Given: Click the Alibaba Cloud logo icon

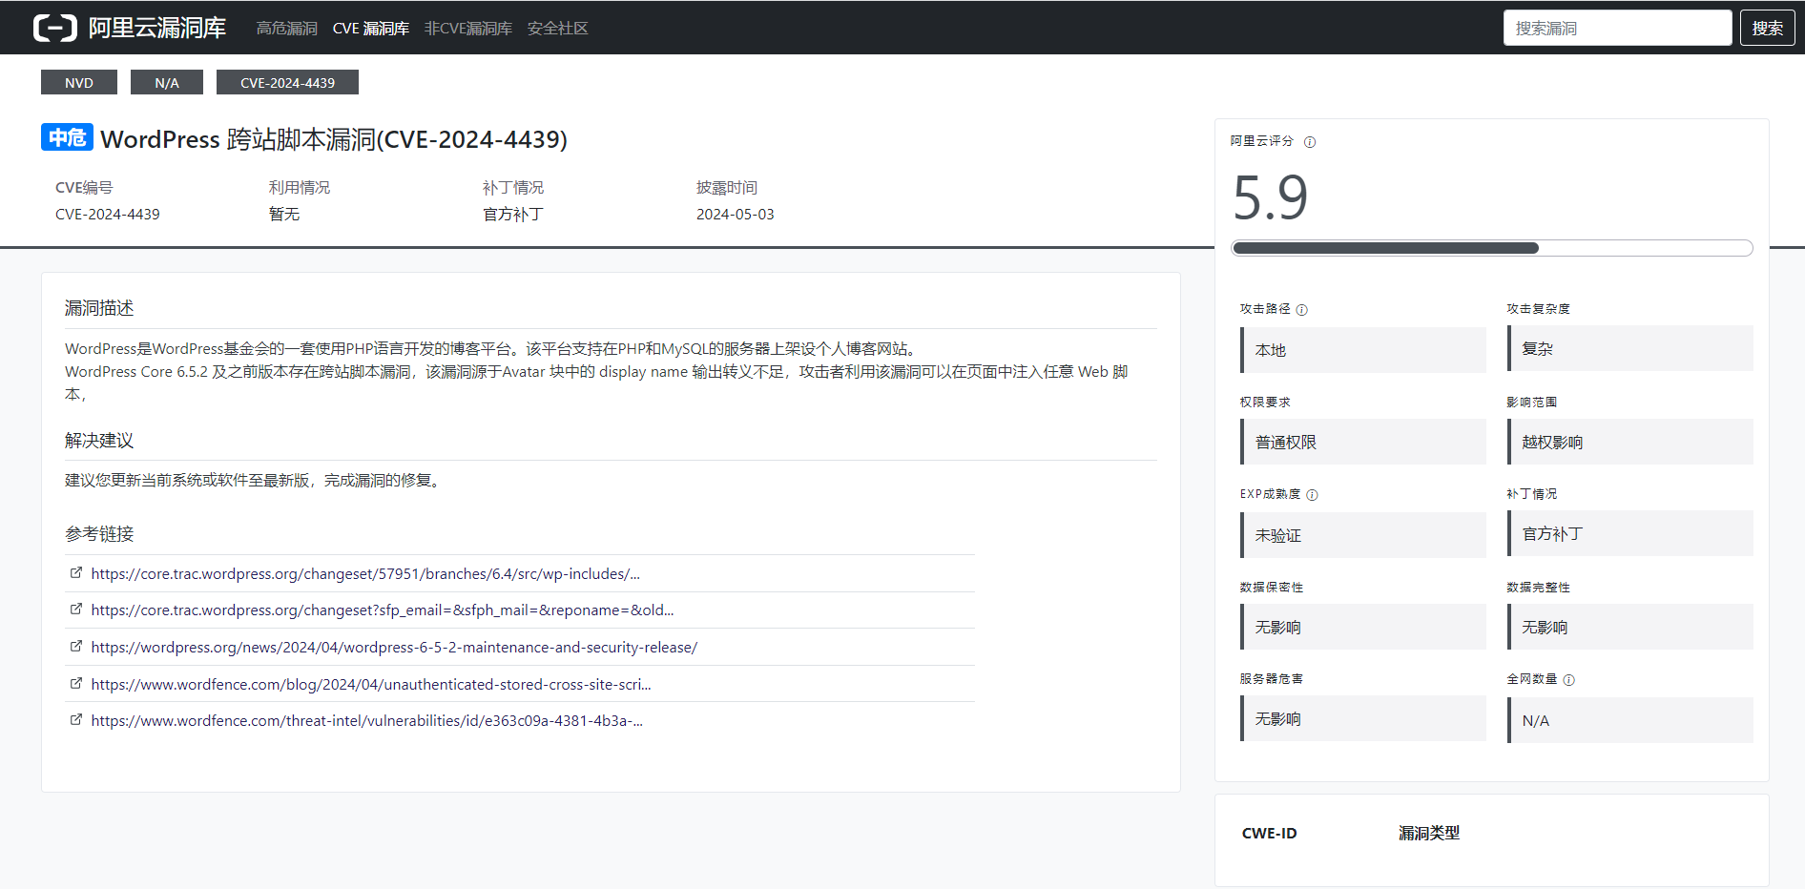Looking at the screenshot, I should click(55, 28).
